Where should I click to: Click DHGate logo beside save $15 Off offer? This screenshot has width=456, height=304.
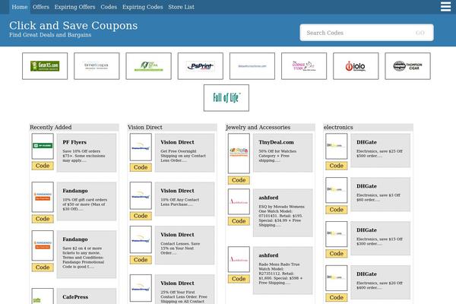tap(337, 234)
